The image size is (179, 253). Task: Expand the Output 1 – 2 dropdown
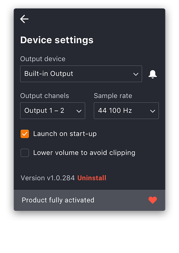[x=53, y=110]
